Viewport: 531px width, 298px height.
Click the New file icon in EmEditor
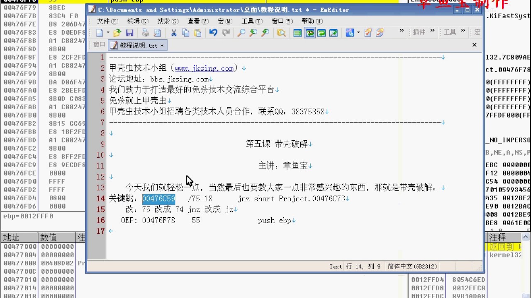(100, 33)
